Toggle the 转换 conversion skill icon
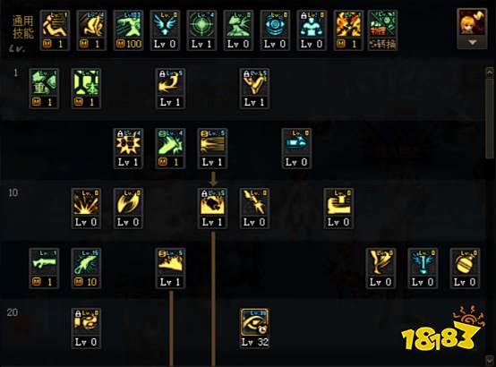This screenshot has height=367, width=496. tap(383, 30)
